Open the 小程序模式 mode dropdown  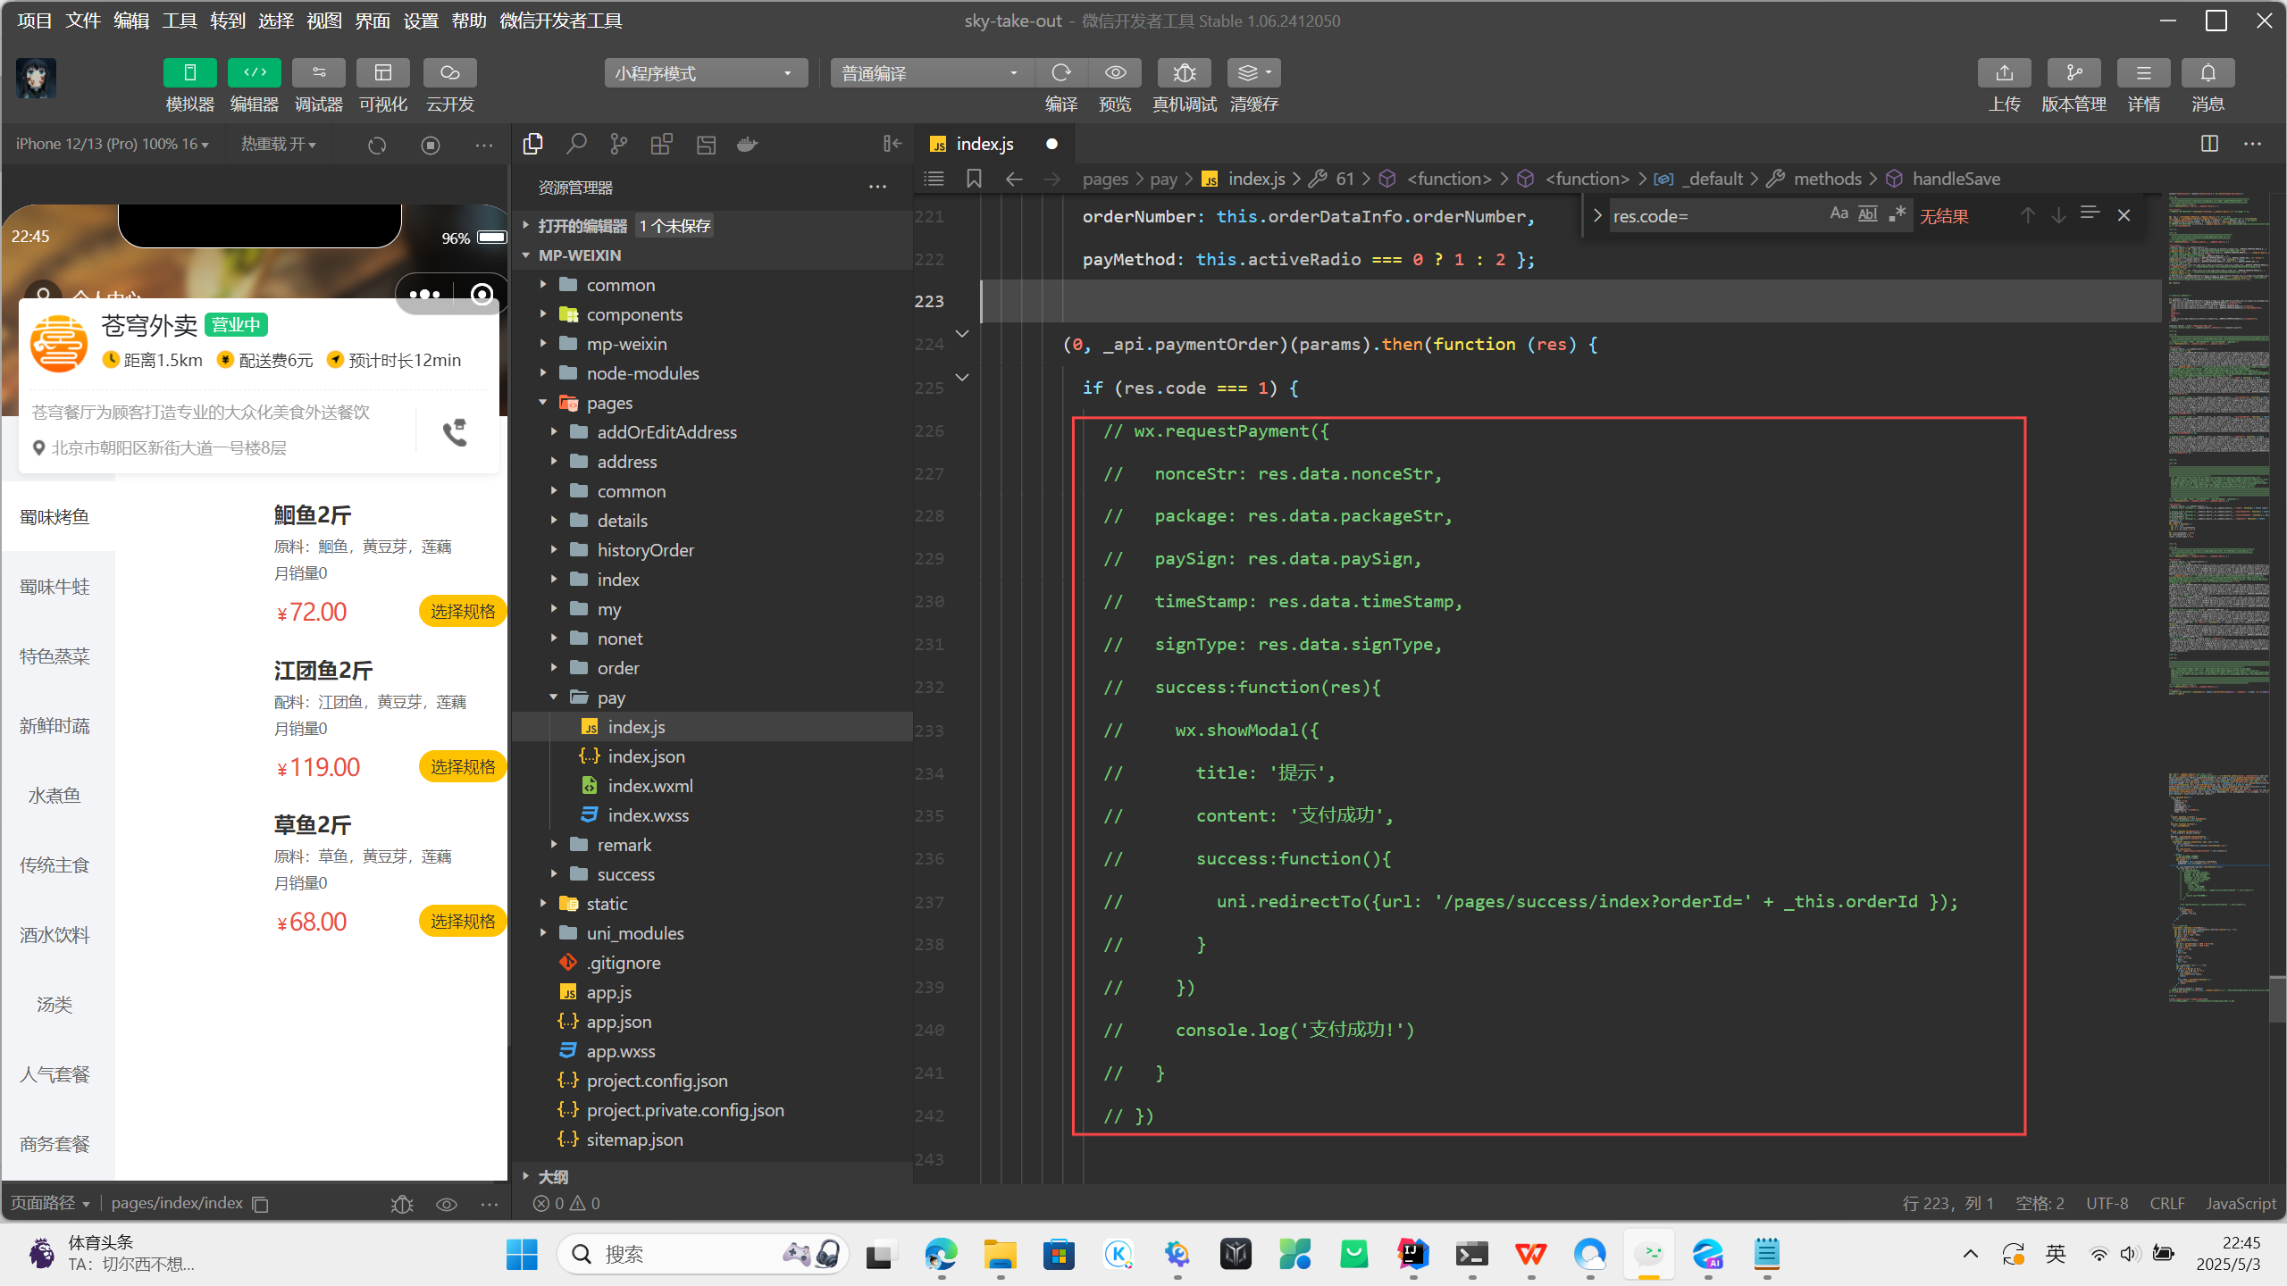coord(705,73)
